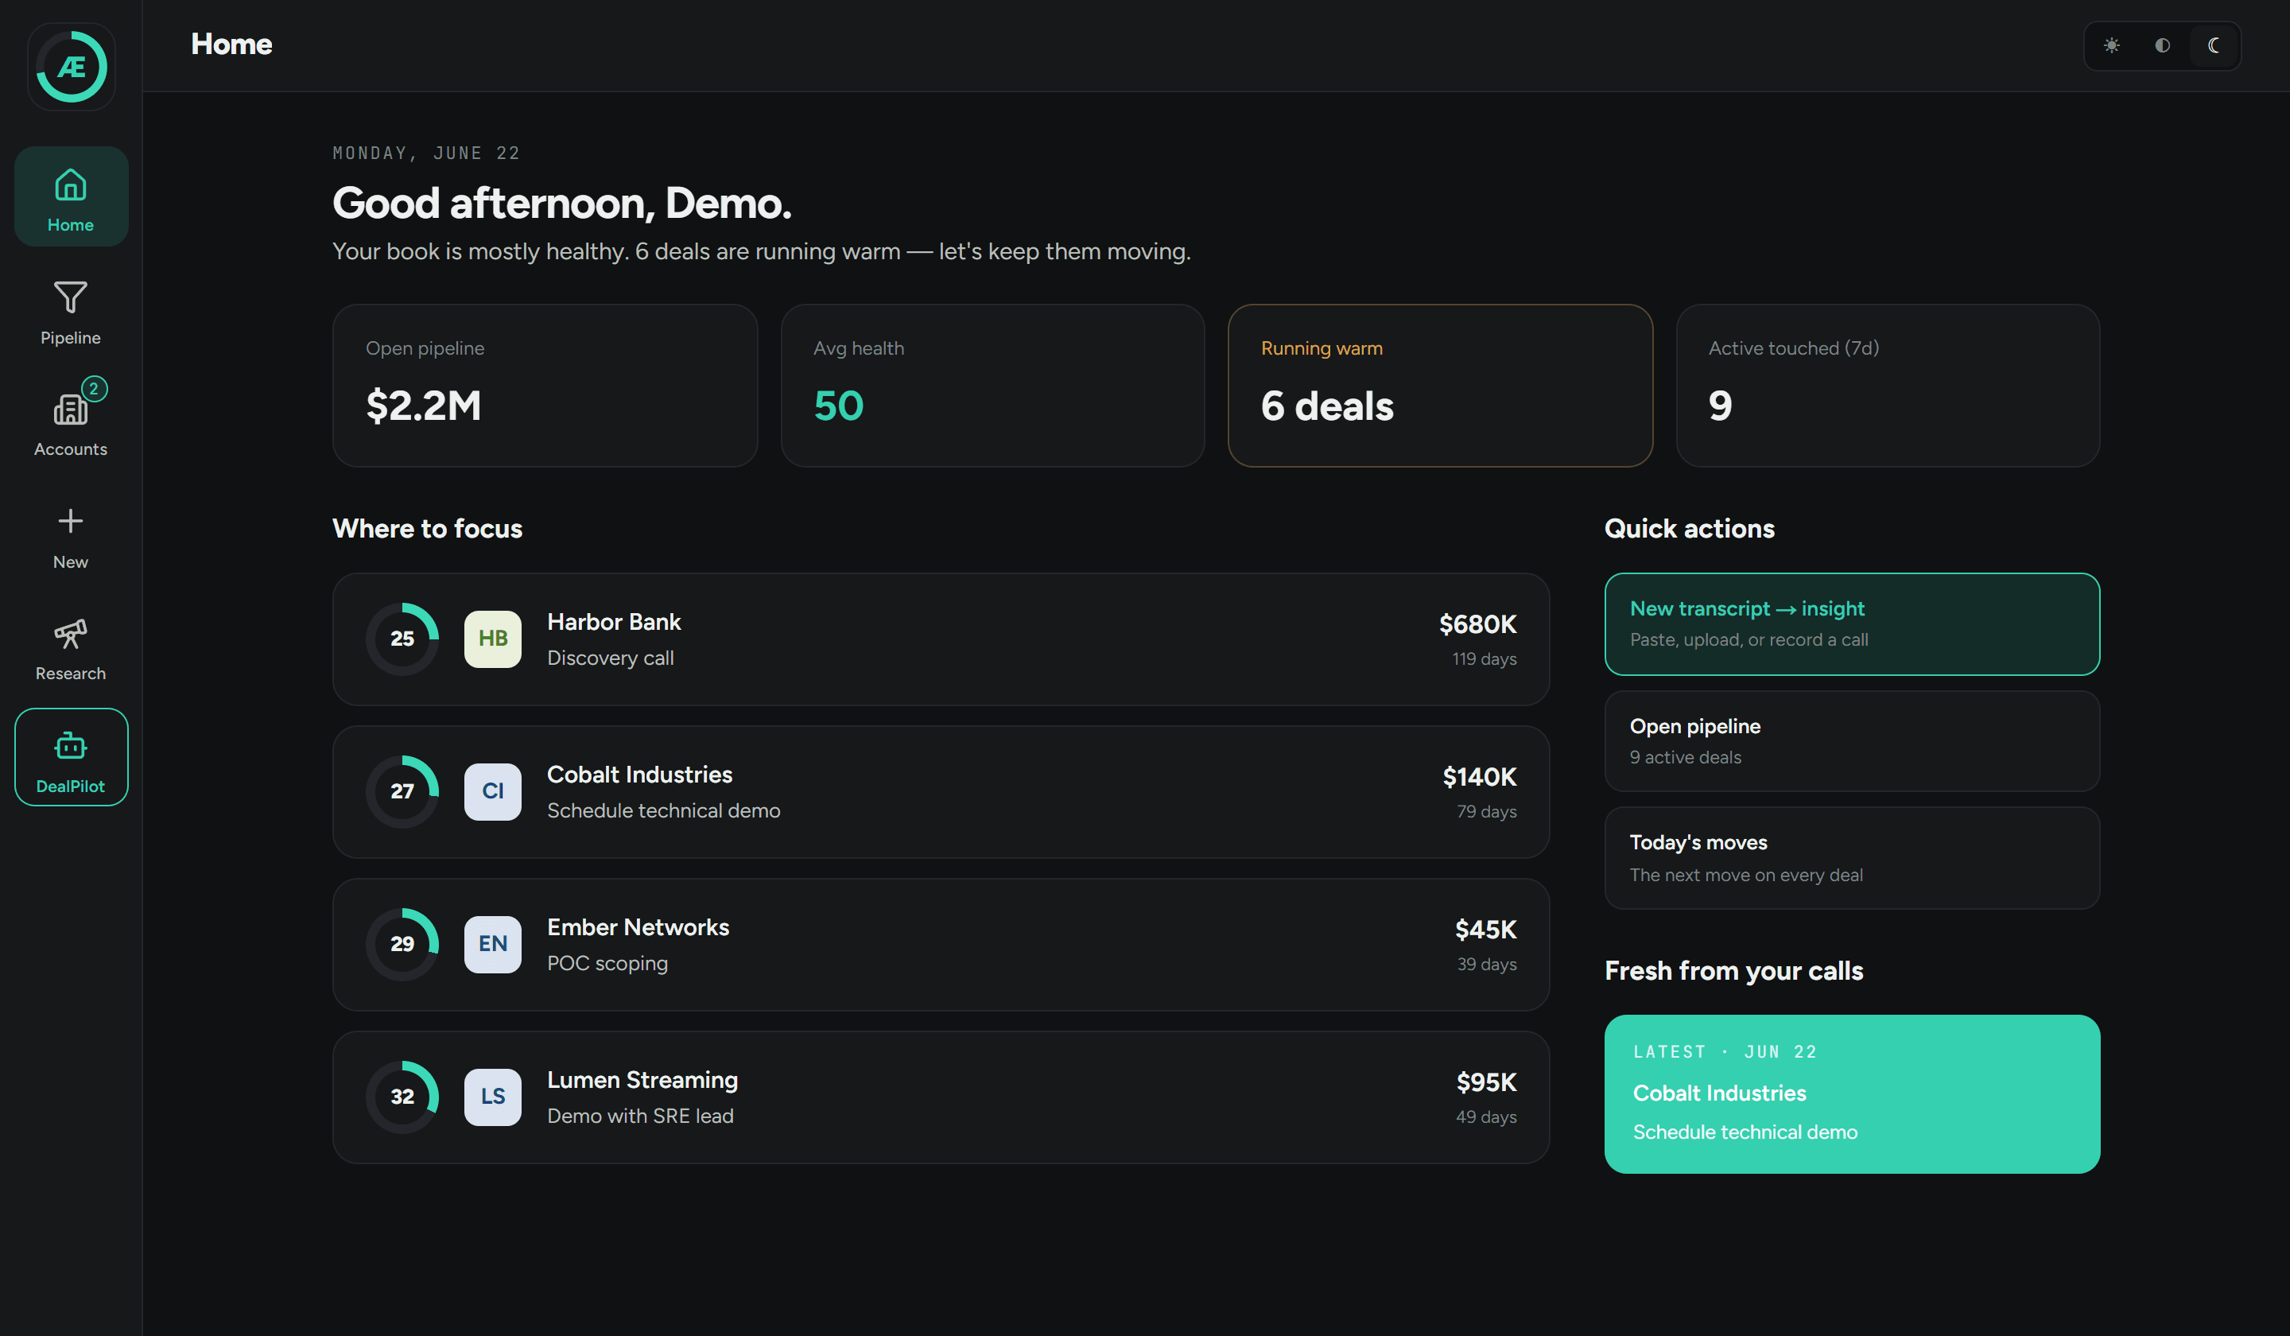2290x1336 pixels.
Task: Click the $95K deal amount
Action: (x=1487, y=1082)
